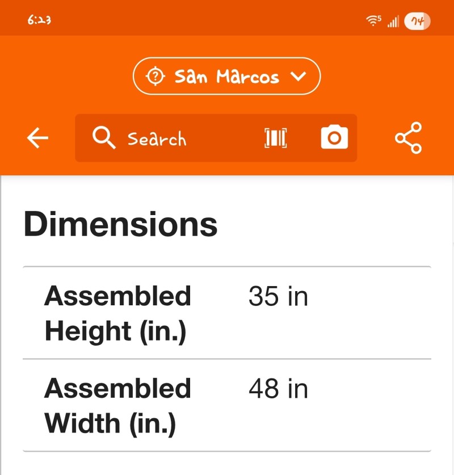Select the 48 in width value
Image resolution: width=454 pixels, height=475 pixels.
pos(278,389)
